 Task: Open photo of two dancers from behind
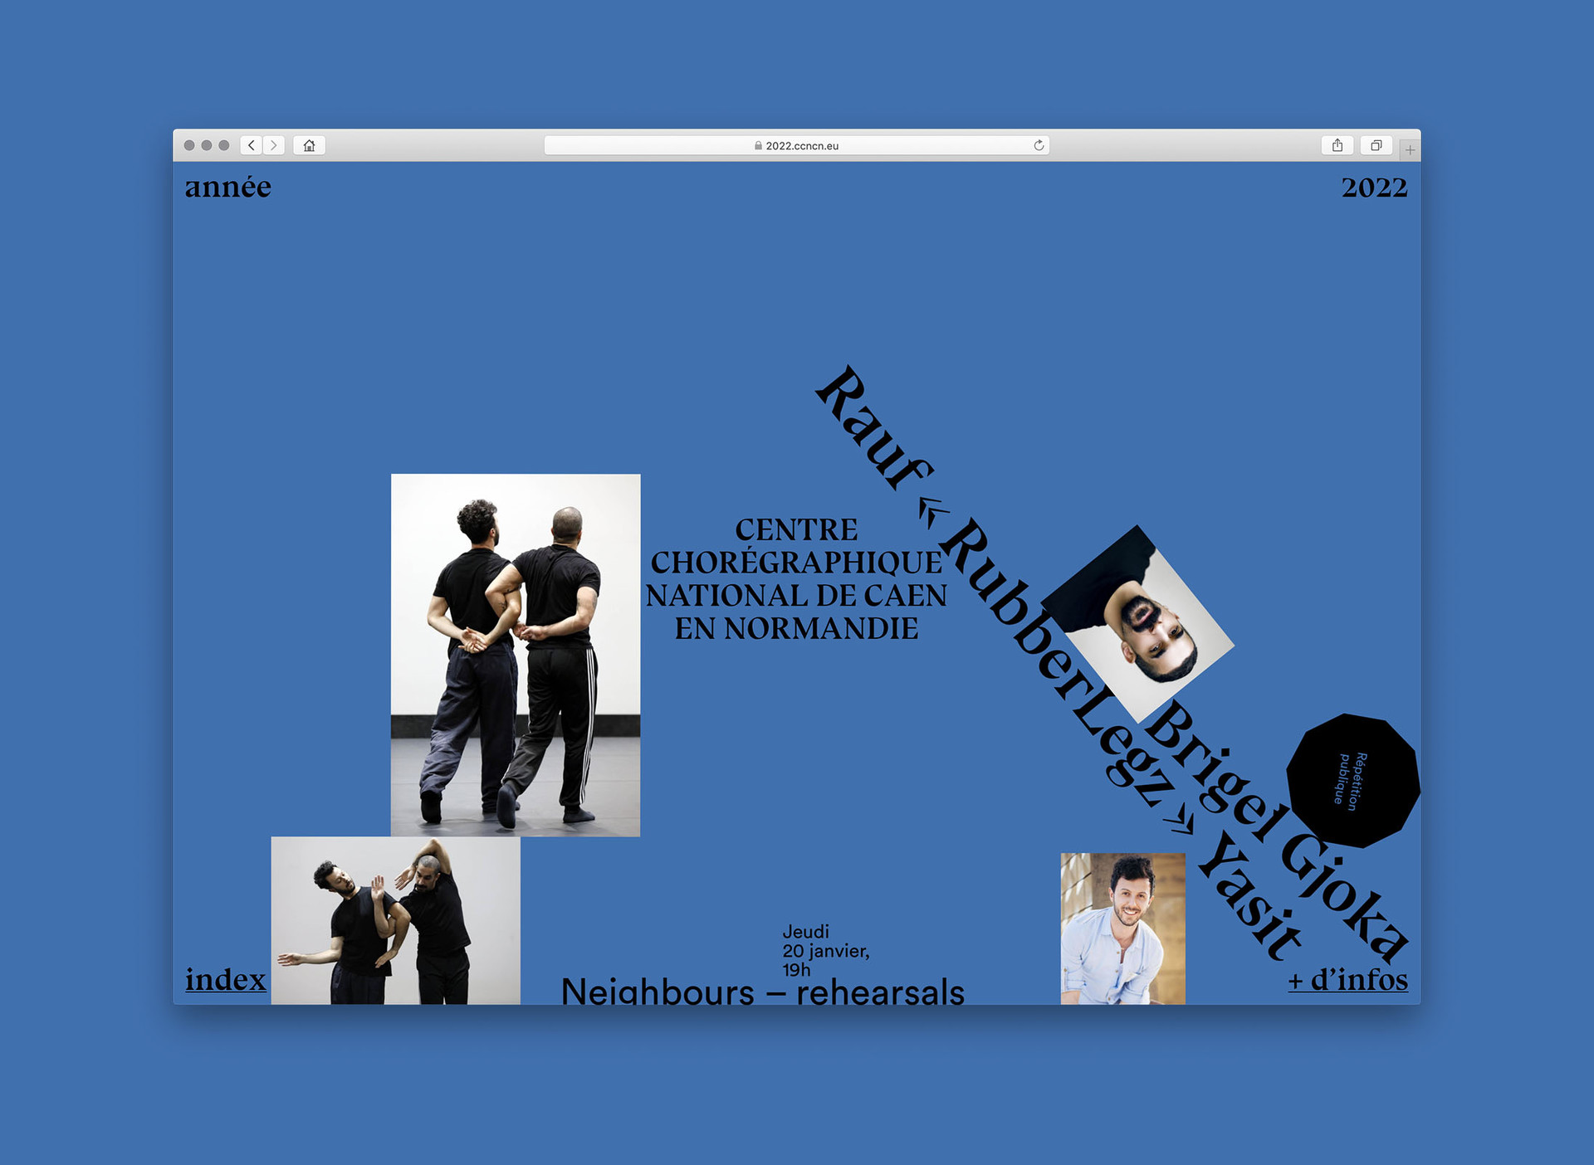coord(516,655)
